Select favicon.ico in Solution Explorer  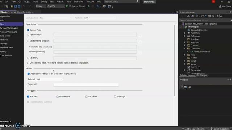[195, 67]
